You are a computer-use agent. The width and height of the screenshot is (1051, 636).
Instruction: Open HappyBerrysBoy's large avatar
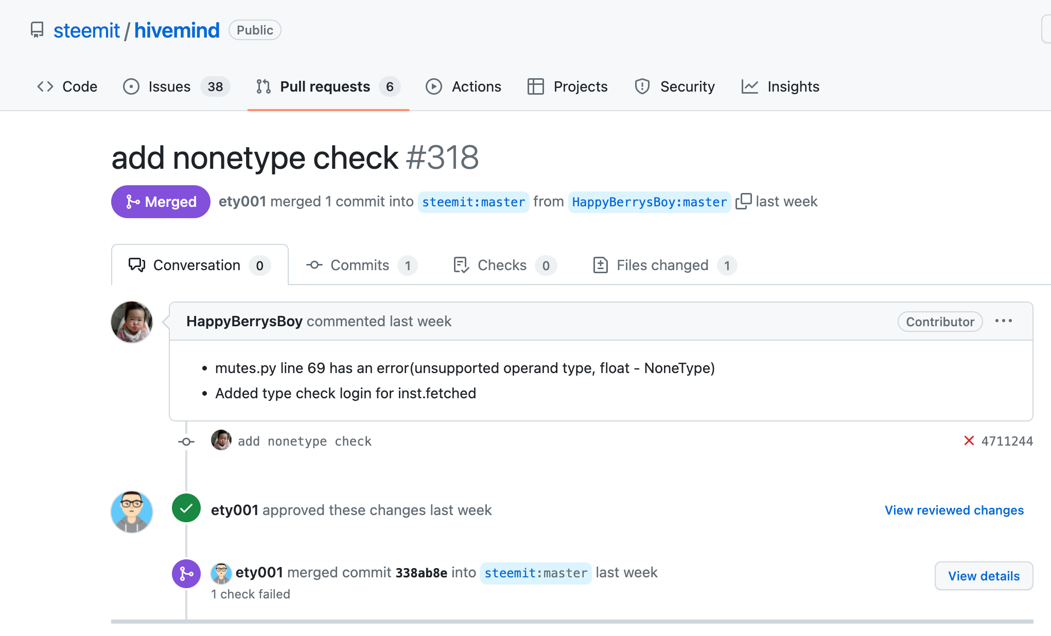click(132, 322)
